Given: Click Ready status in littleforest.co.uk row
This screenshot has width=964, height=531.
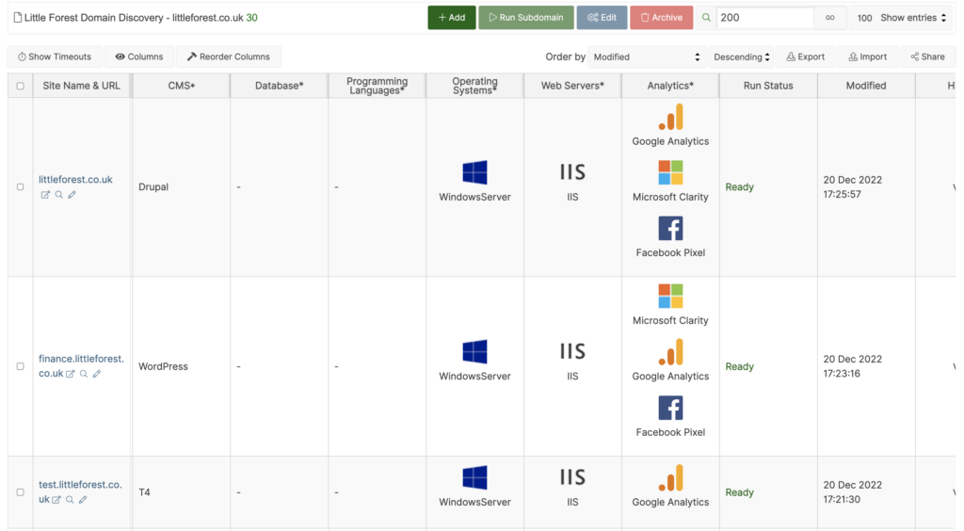Looking at the screenshot, I should [x=740, y=186].
